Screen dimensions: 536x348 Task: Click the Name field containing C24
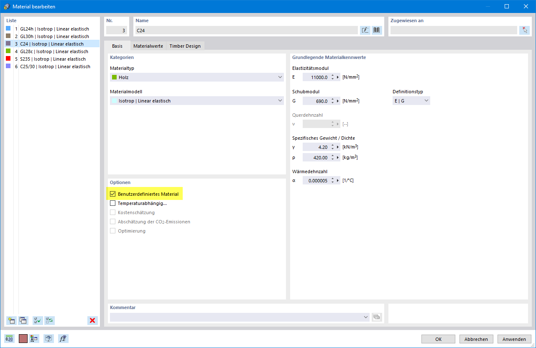click(247, 30)
